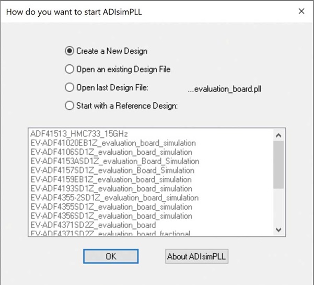Pick EV-ADF41020EB1Z evaluation board simulation

pos(113,143)
